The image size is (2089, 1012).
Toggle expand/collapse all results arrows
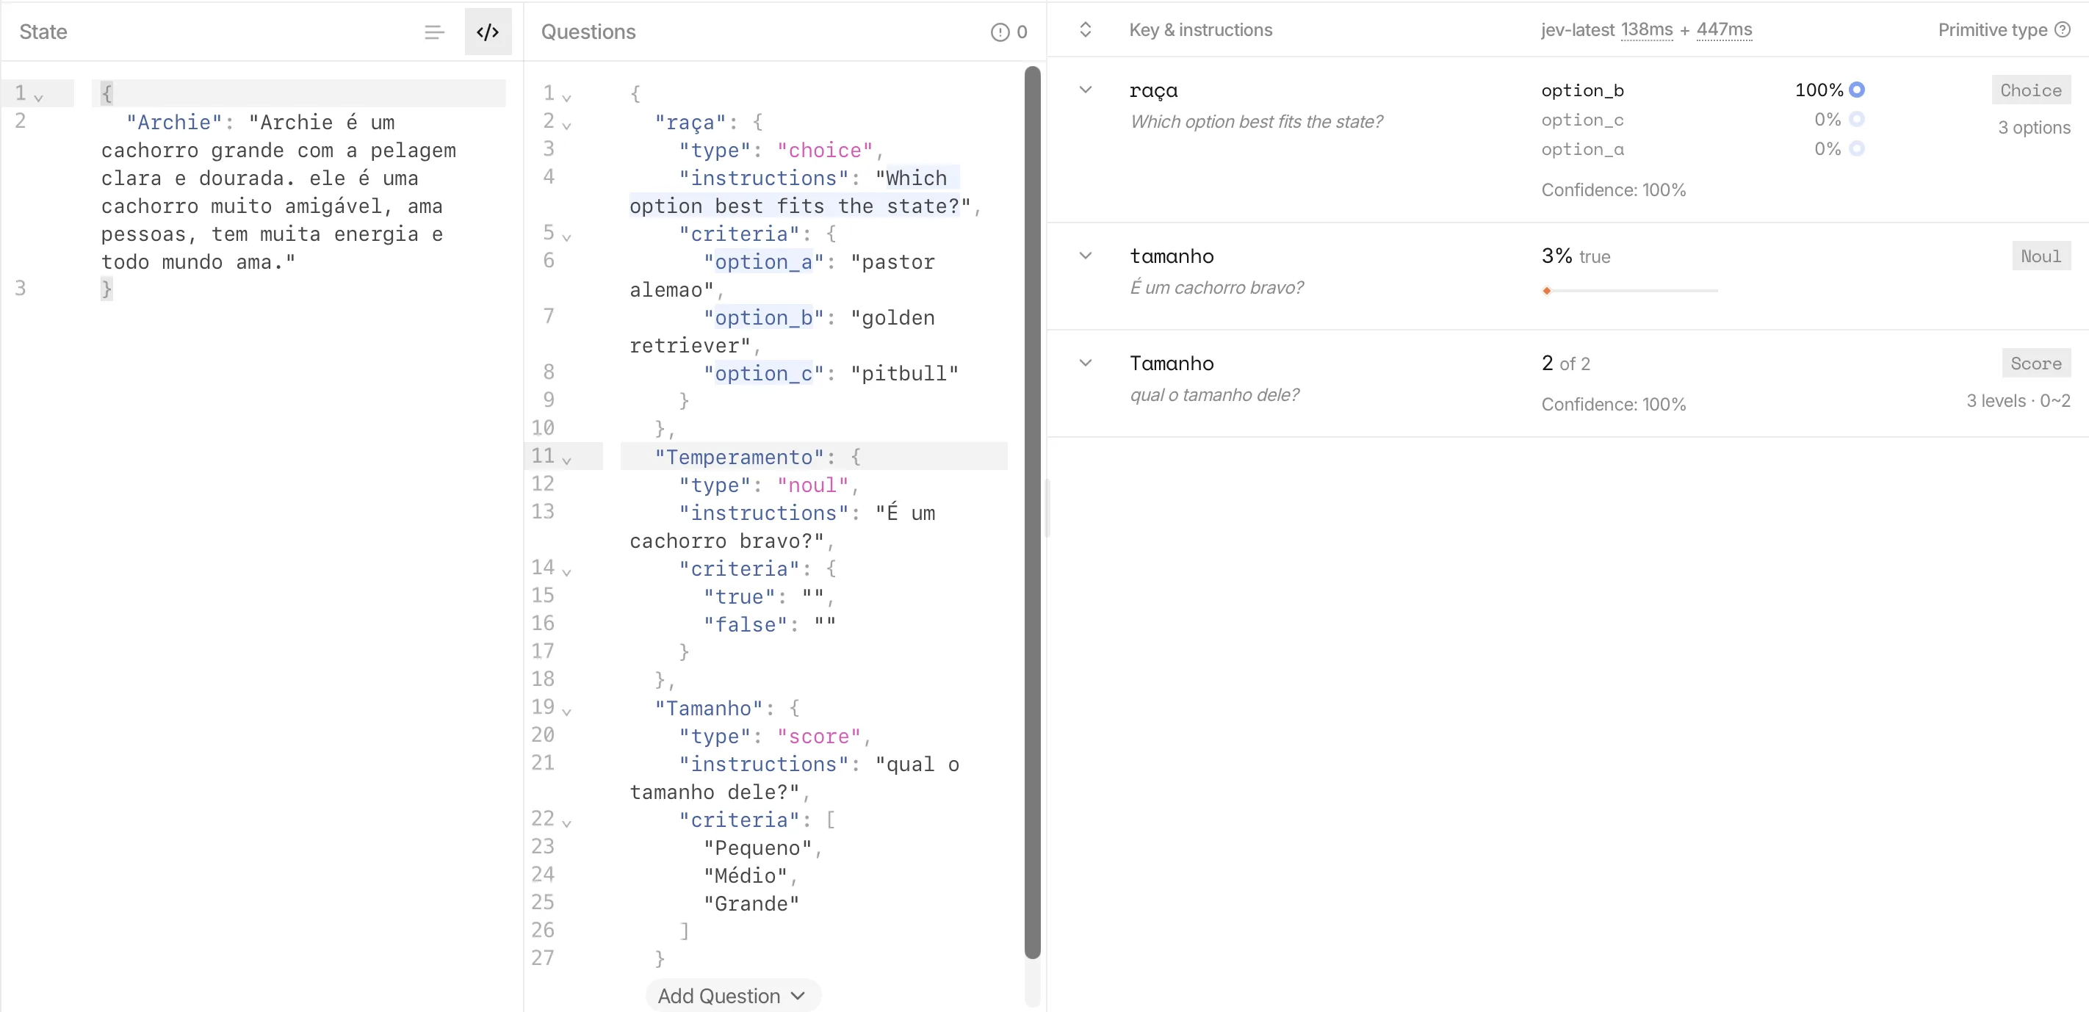click(1085, 30)
